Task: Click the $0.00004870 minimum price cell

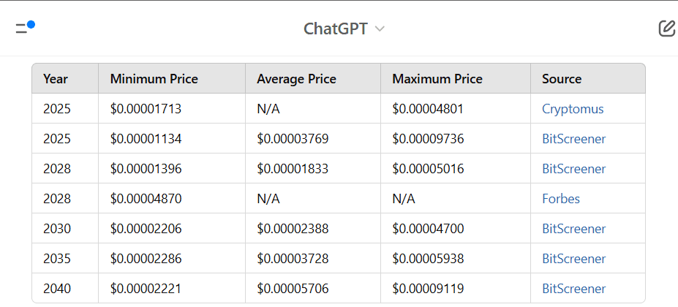Action: click(x=146, y=199)
